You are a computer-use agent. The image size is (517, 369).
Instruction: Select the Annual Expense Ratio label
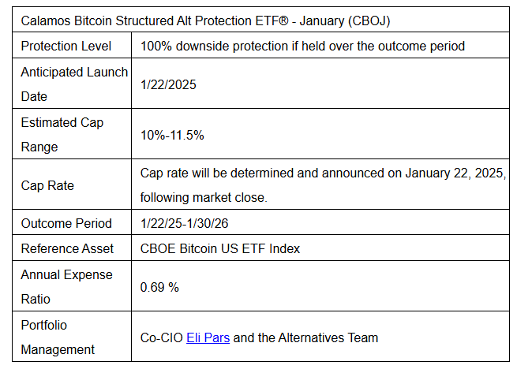coord(66,287)
